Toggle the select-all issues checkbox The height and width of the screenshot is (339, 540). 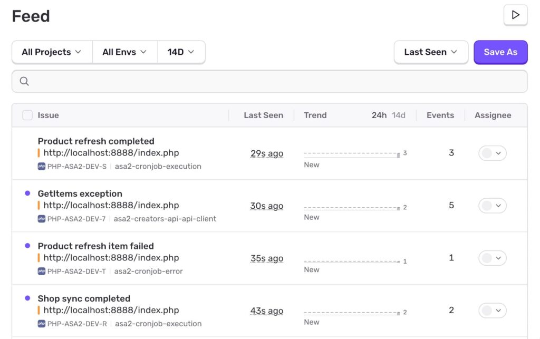[27, 115]
